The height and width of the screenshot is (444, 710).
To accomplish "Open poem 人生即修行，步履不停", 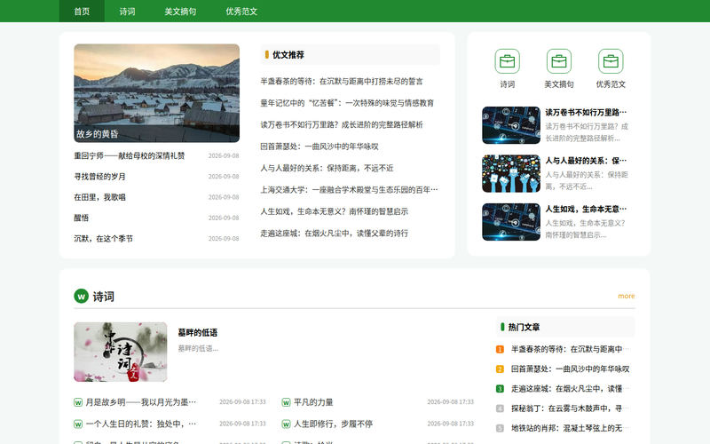I will pos(334,424).
